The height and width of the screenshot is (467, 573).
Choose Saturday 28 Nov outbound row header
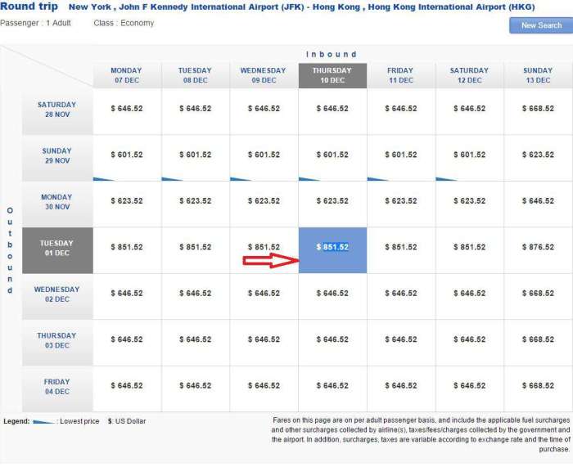(x=57, y=112)
